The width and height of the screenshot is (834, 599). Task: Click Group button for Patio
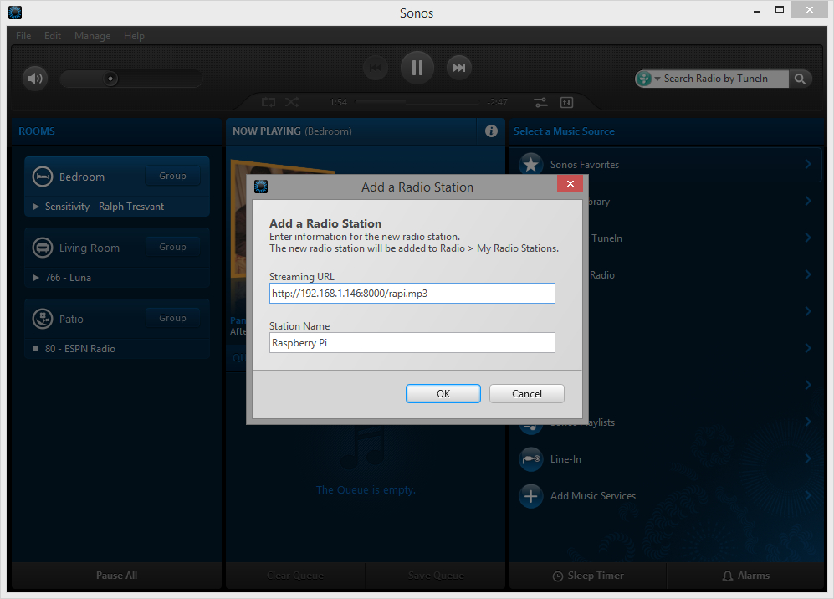coord(172,318)
